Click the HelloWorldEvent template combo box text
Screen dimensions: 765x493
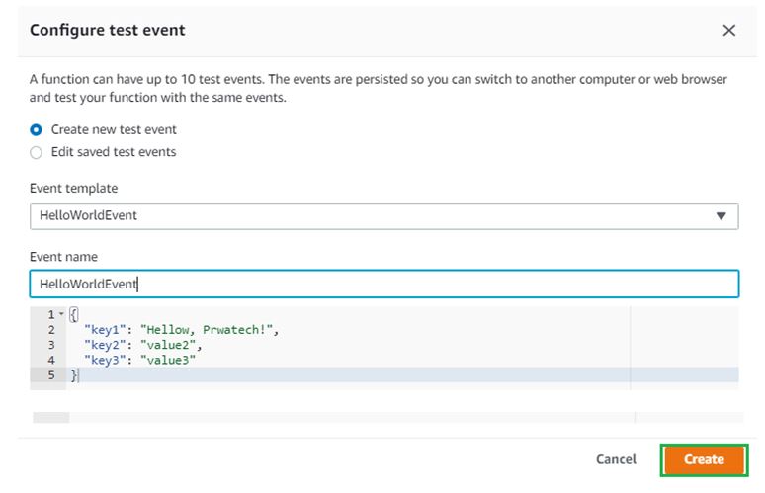coord(89,215)
